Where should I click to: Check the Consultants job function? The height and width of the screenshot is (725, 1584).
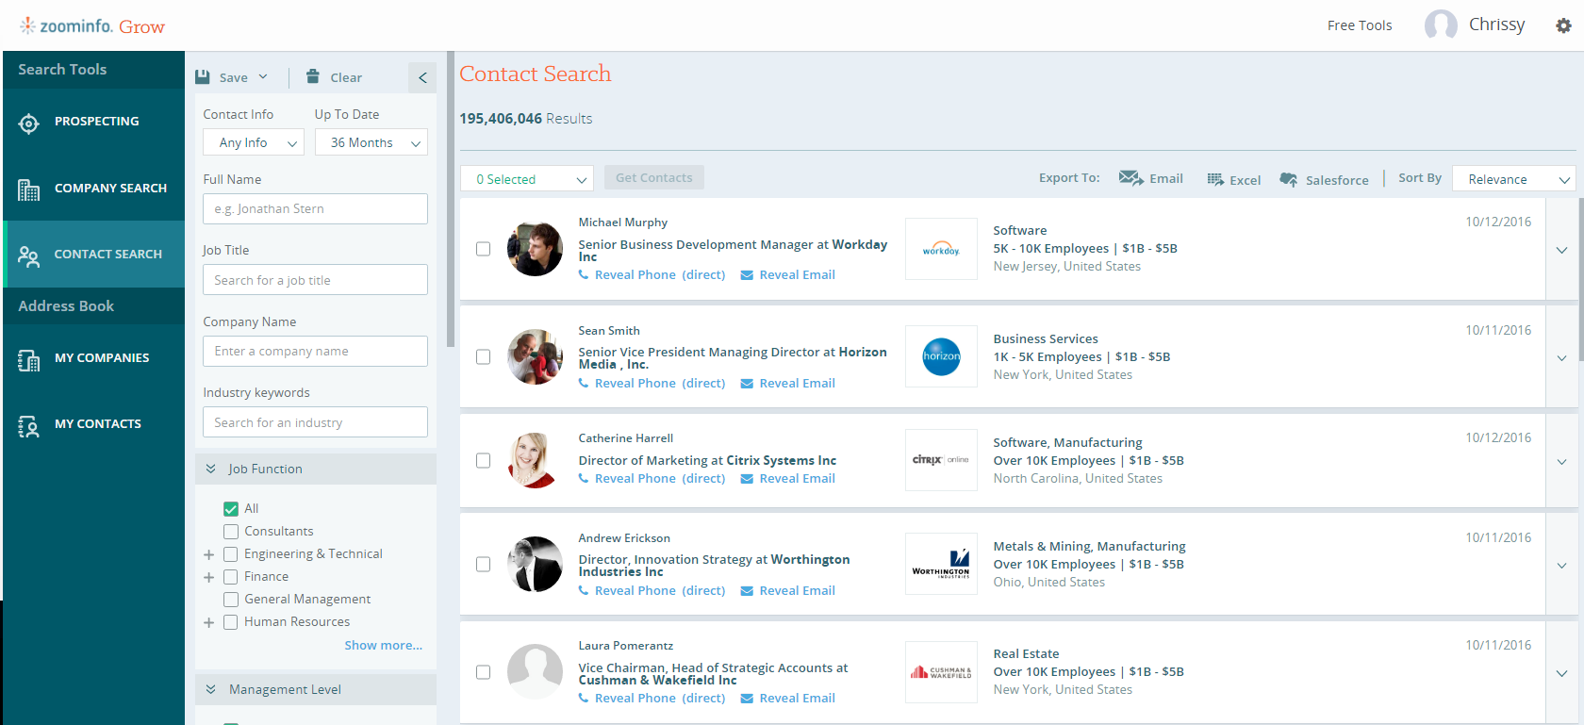tap(231, 532)
